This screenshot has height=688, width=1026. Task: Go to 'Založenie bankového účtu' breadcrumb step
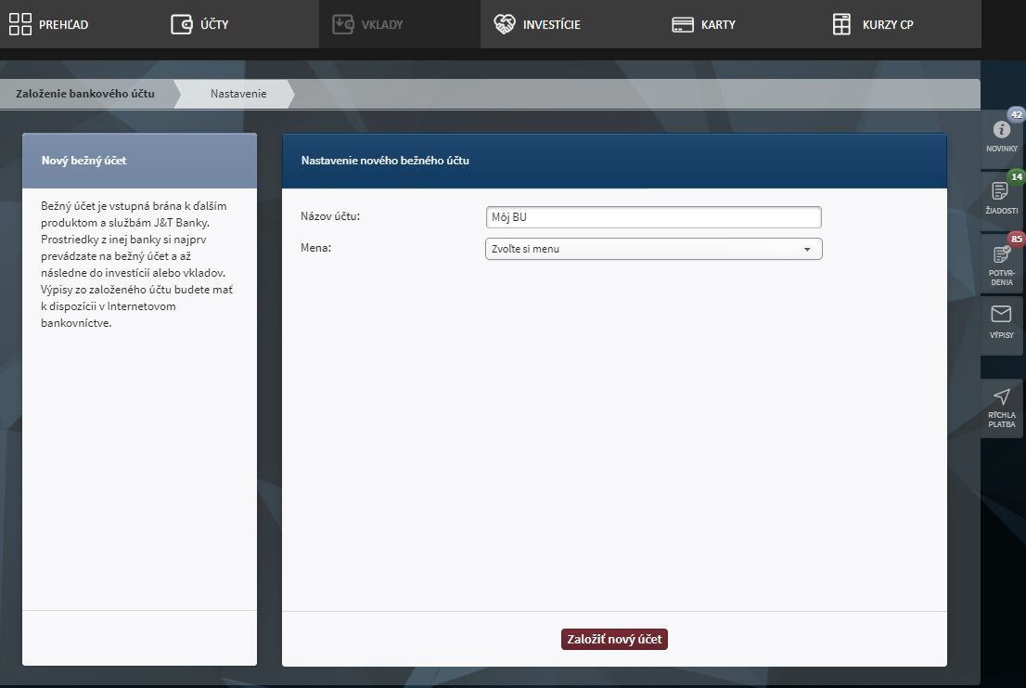coord(85,94)
